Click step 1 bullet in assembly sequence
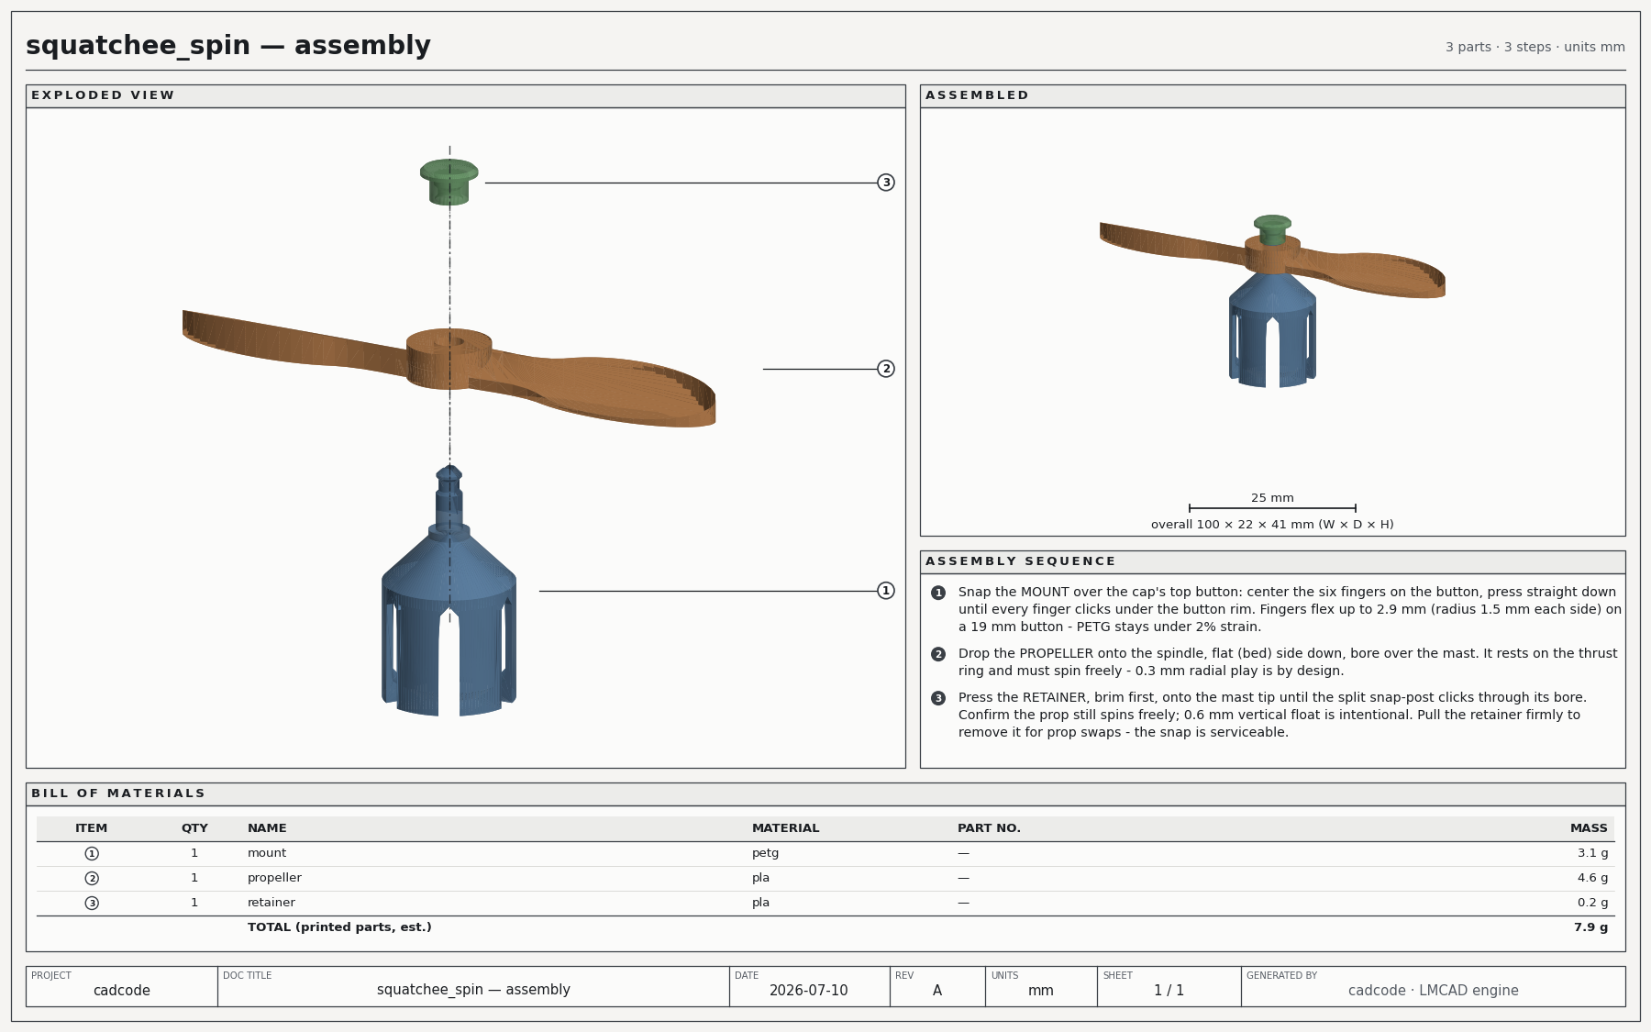 click(938, 593)
